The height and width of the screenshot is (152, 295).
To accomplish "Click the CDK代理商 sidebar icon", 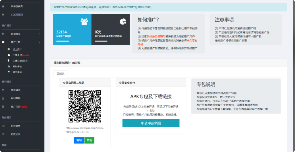I will tap(3, 15).
